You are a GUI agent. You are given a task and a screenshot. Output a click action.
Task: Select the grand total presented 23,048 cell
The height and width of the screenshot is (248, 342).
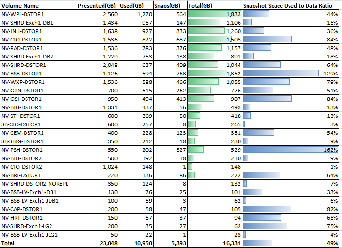(98, 243)
